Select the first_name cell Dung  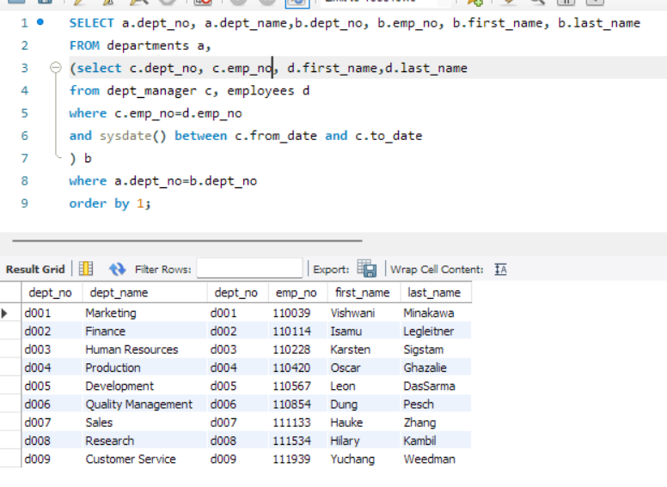(364, 405)
